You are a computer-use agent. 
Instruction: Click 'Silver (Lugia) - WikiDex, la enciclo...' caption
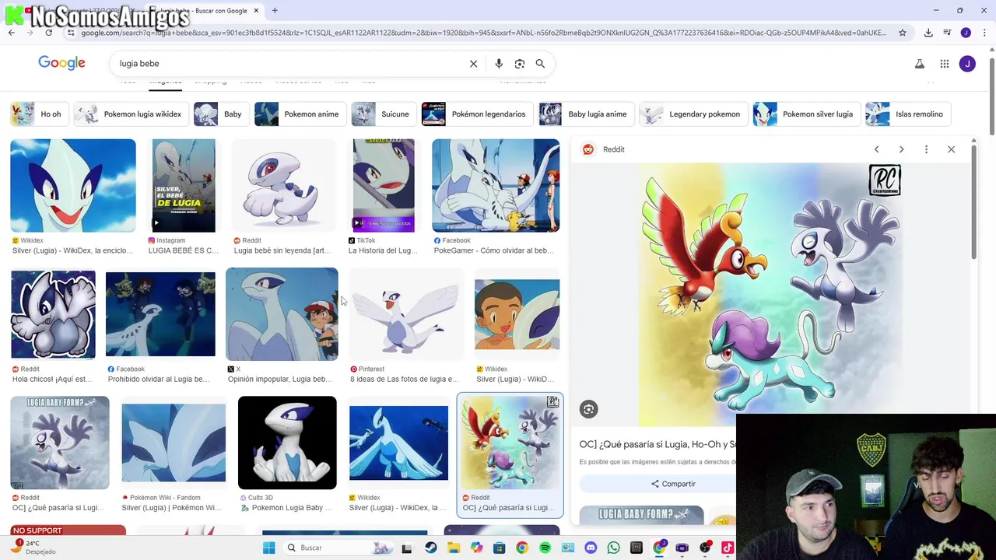[x=73, y=250]
